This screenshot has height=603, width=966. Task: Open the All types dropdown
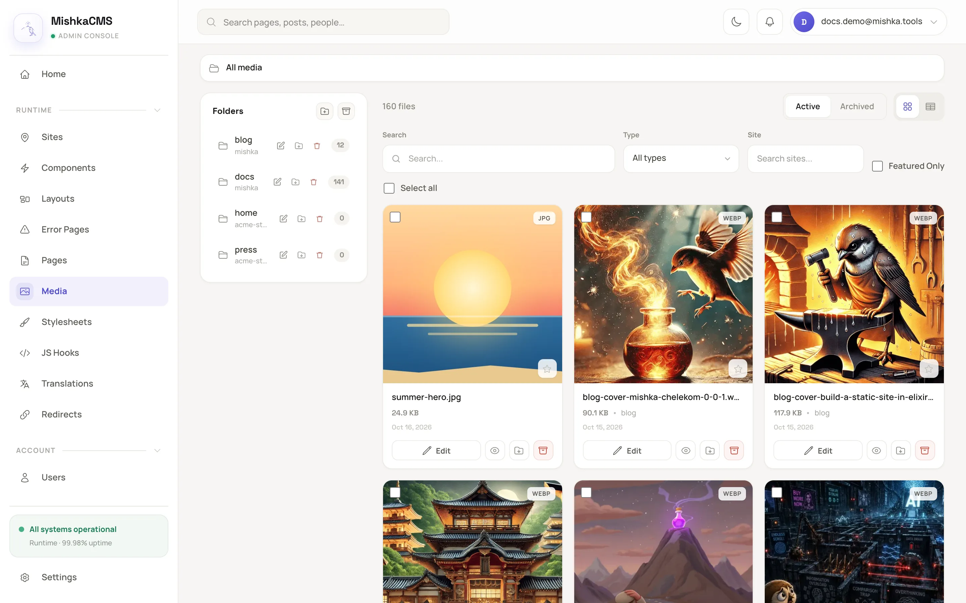(x=681, y=158)
